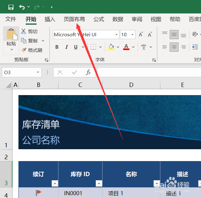Toggle Bold formatting
Screen dimensions: 201x198
pyautogui.click(x=57, y=47)
